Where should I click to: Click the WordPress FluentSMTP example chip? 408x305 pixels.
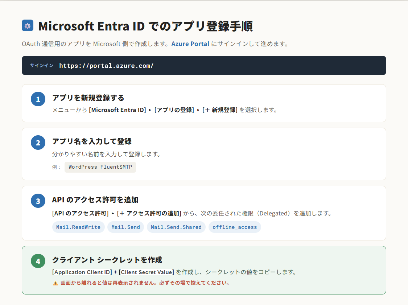[x=100, y=167]
